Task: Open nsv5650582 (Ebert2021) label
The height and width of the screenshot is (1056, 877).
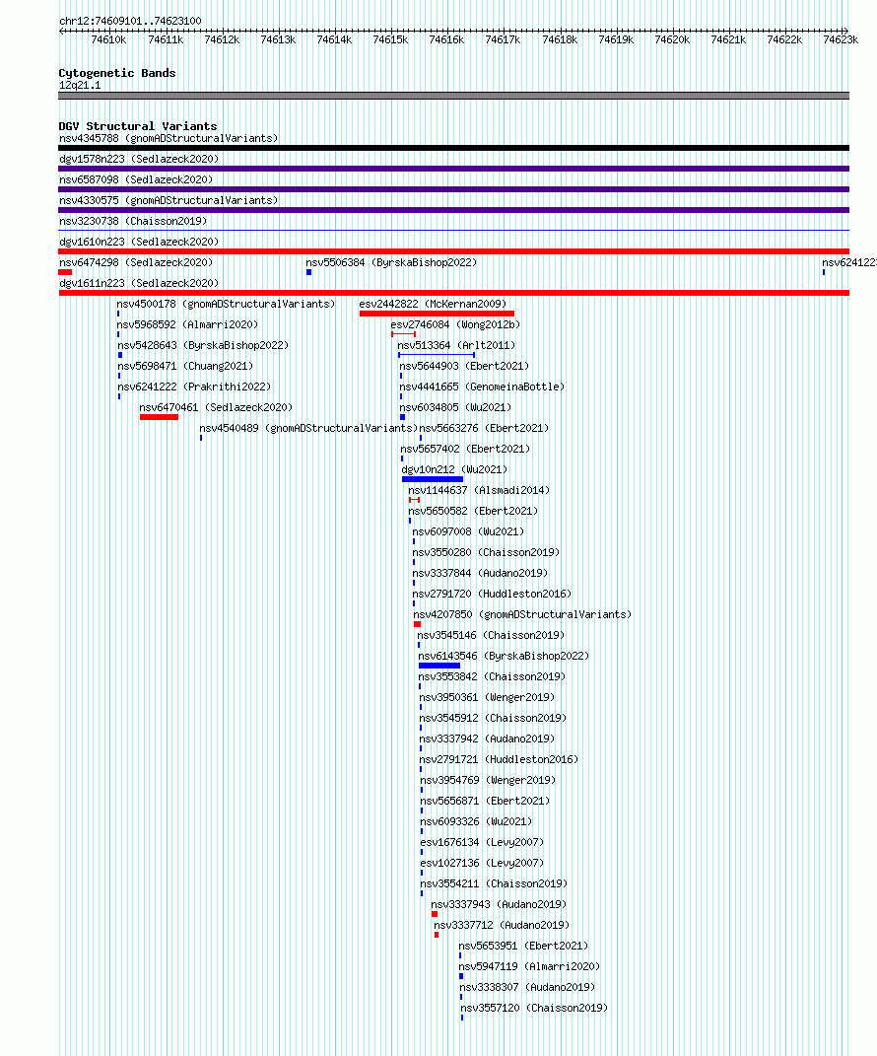Action: coord(473,511)
